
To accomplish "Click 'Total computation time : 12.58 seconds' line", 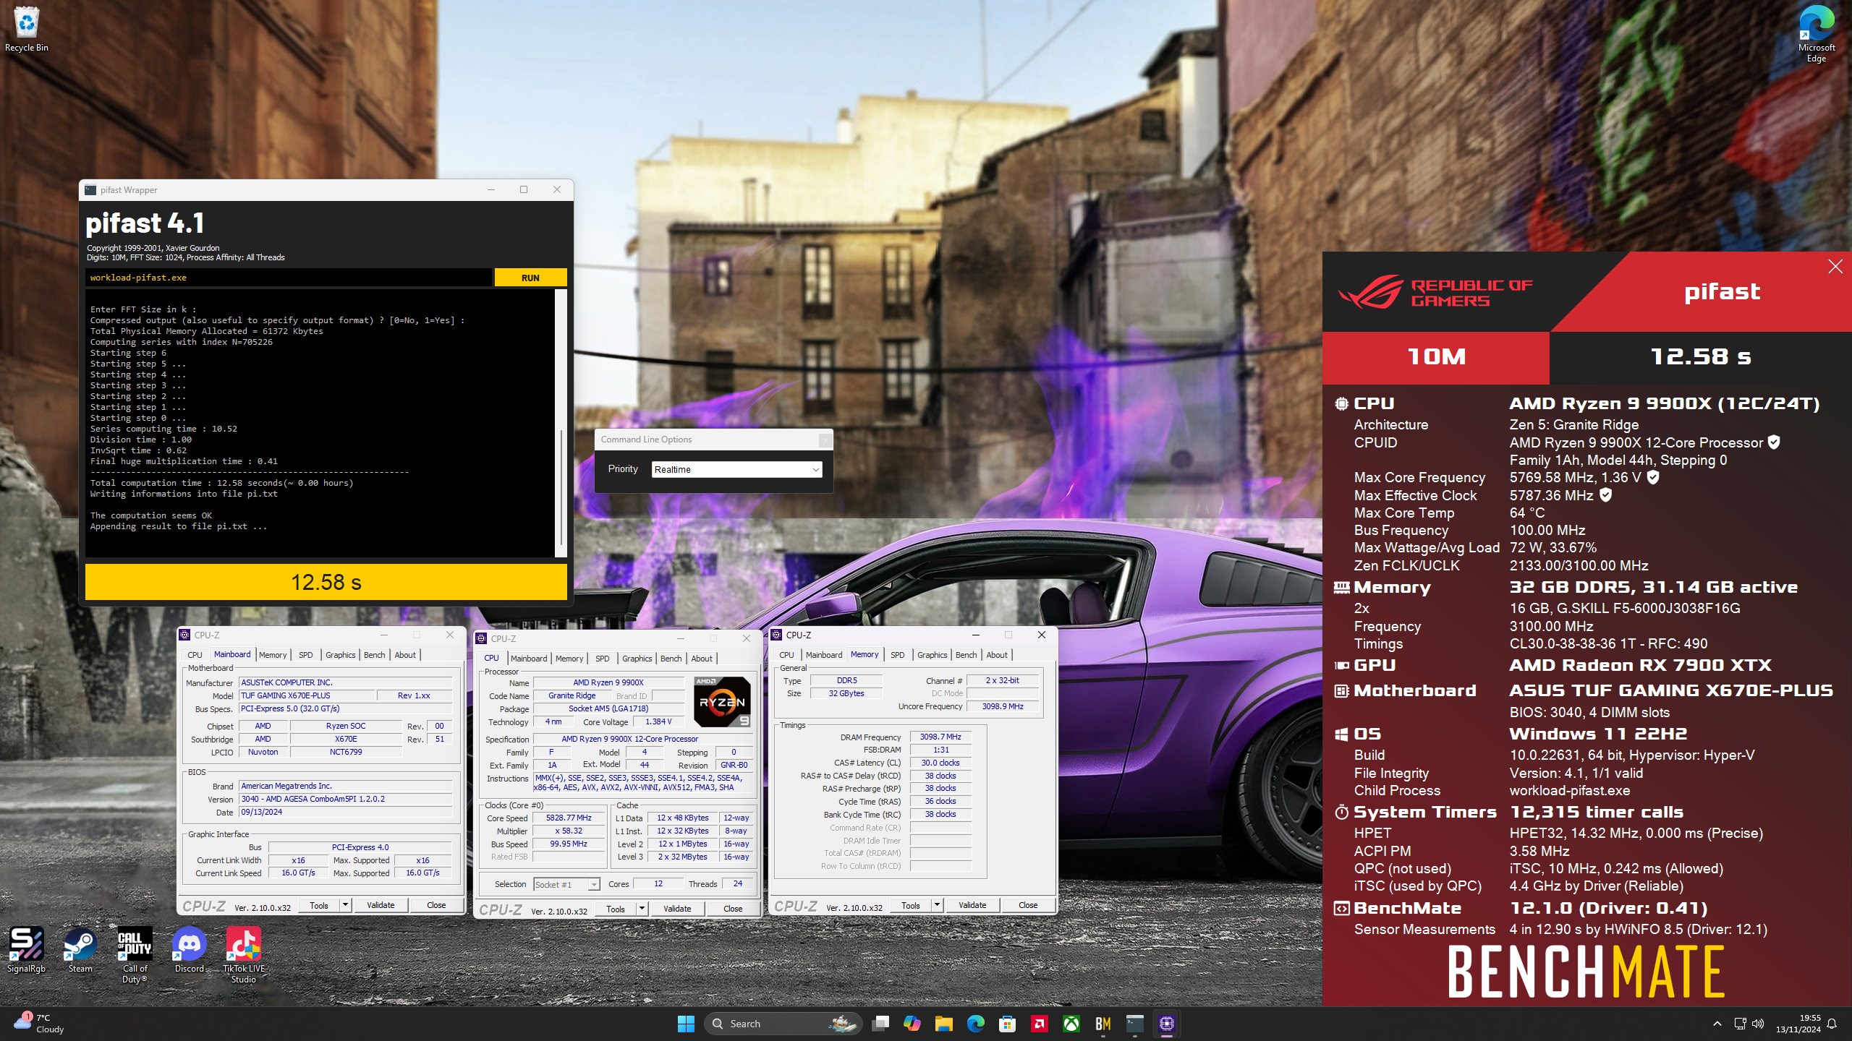I will 221,483.
